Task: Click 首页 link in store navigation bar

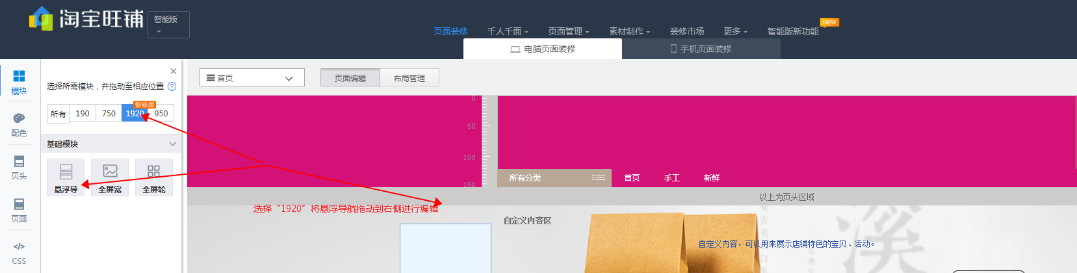Action: point(632,177)
